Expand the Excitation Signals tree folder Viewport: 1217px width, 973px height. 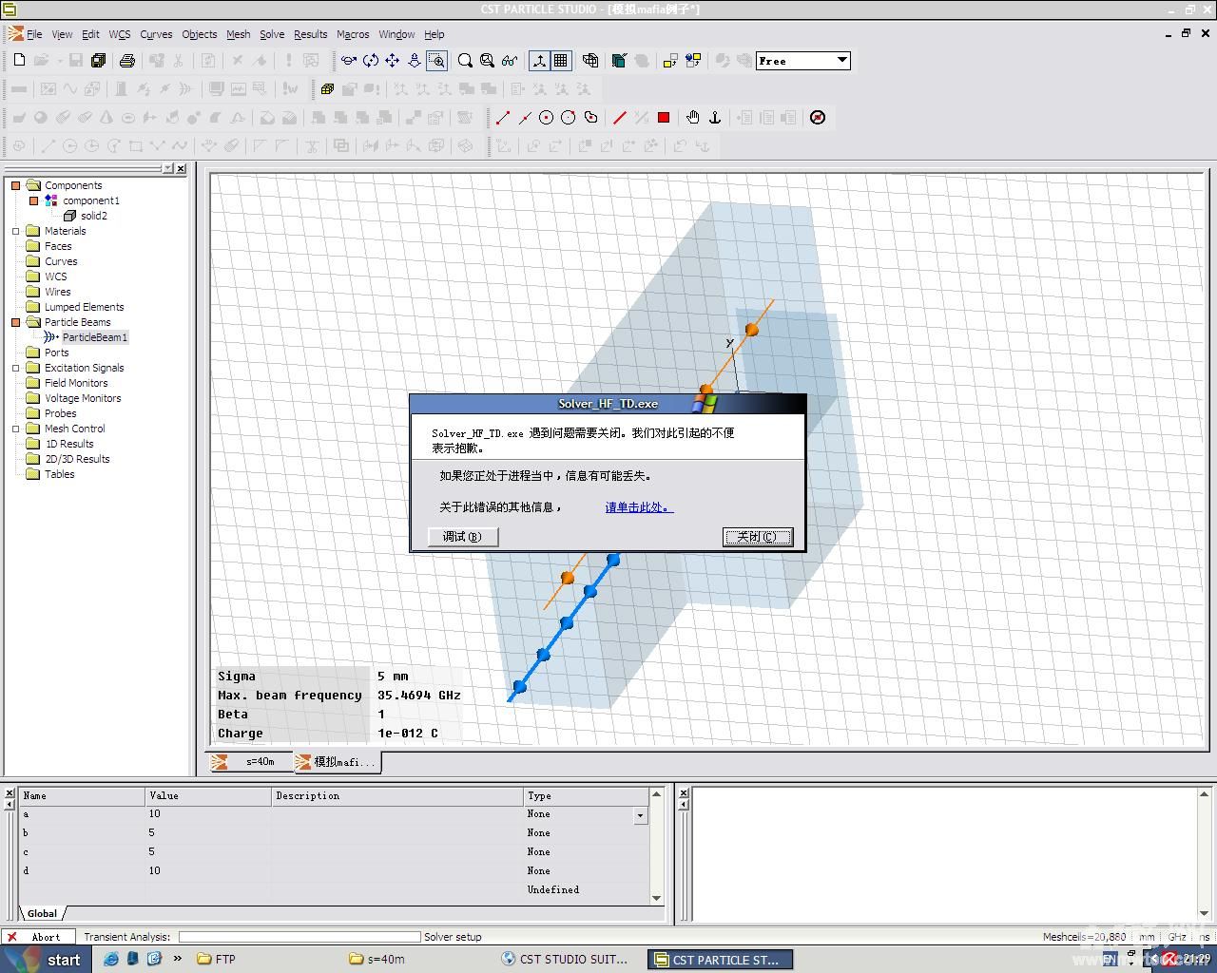(x=15, y=368)
